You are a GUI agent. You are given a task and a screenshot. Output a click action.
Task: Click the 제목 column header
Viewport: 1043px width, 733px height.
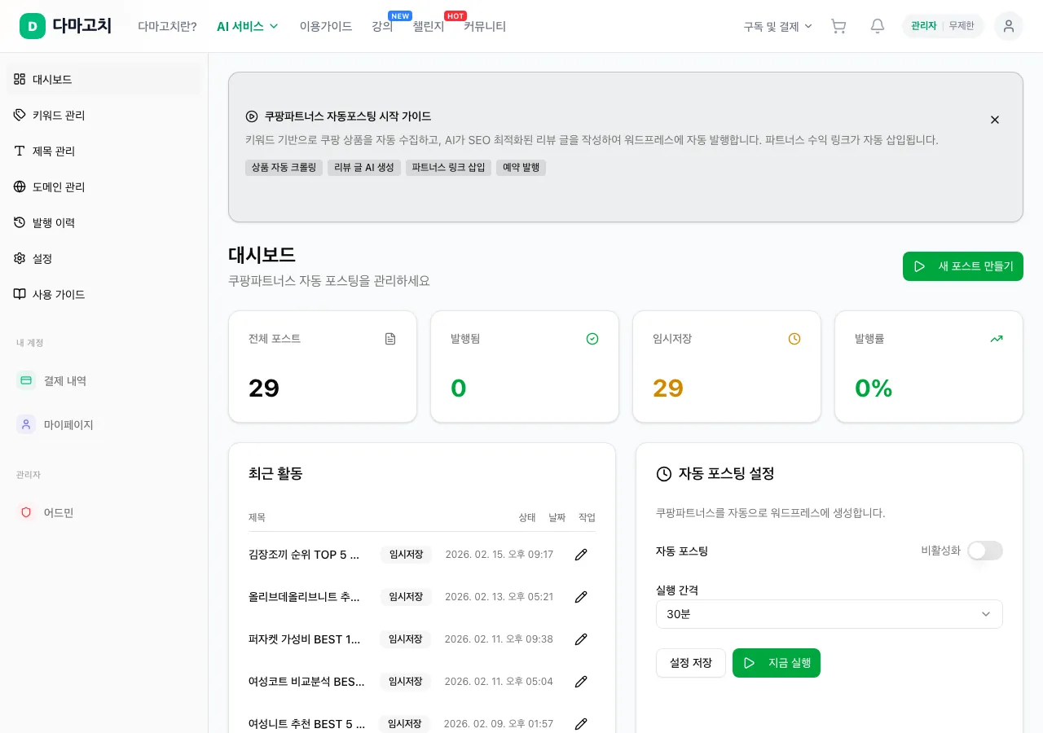click(257, 517)
